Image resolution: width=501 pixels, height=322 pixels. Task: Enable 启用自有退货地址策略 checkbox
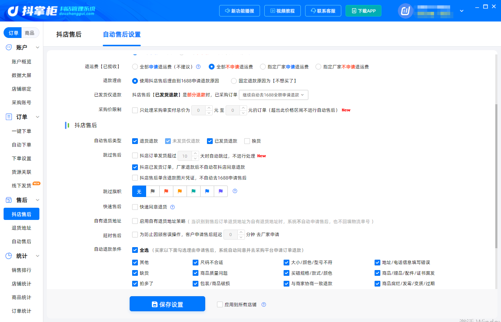(x=135, y=221)
